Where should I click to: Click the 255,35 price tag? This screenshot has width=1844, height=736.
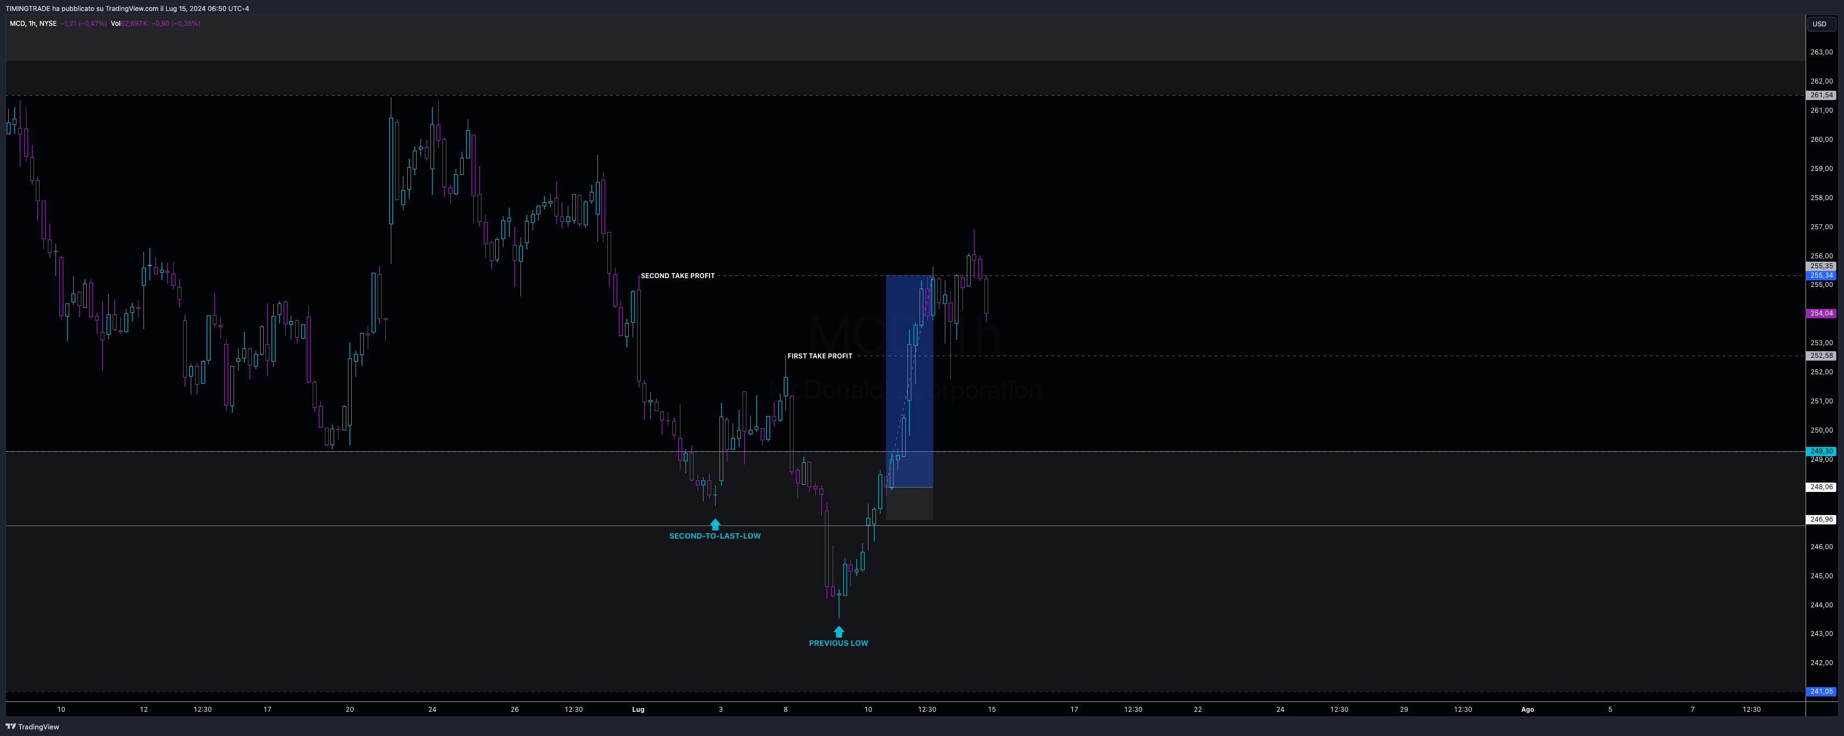pos(1821,267)
